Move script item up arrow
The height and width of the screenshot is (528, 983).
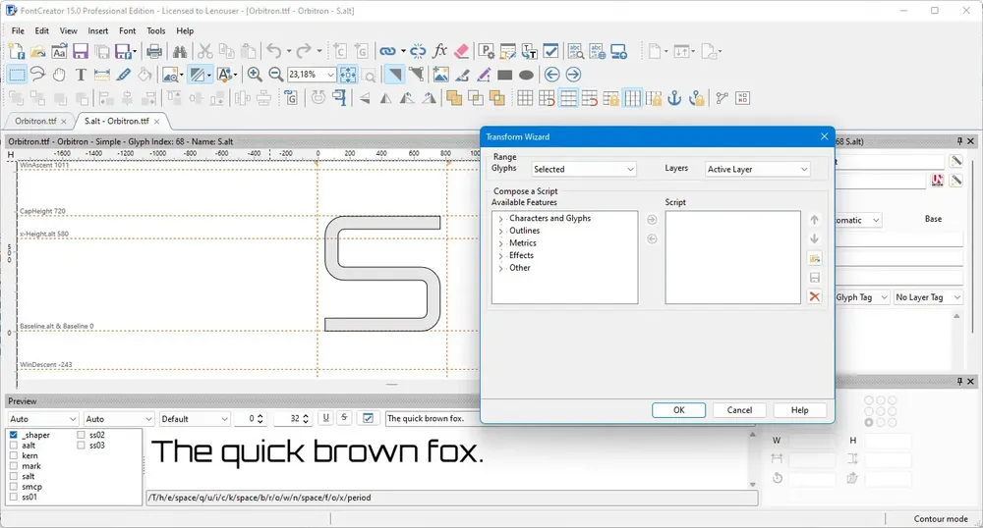tap(814, 220)
